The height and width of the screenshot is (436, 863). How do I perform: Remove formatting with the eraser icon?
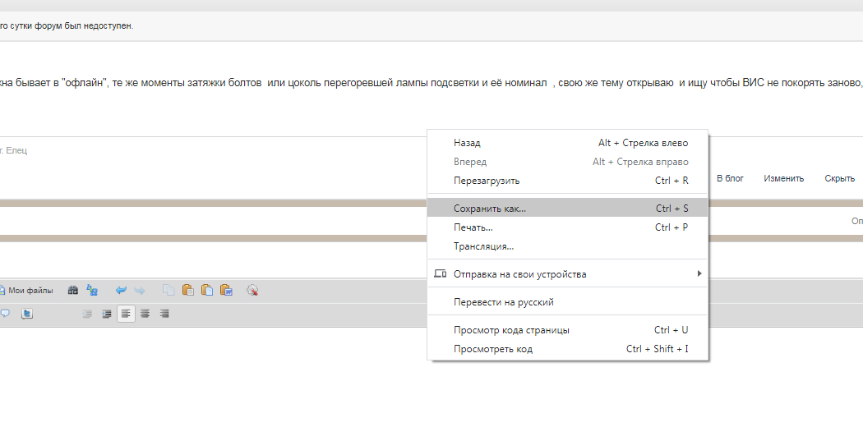pyautogui.click(x=252, y=291)
